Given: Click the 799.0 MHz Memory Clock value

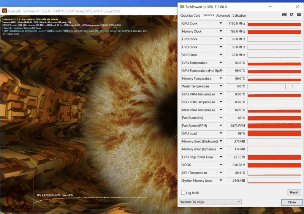Looking at the screenshot, I should click(x=236, y=31).
